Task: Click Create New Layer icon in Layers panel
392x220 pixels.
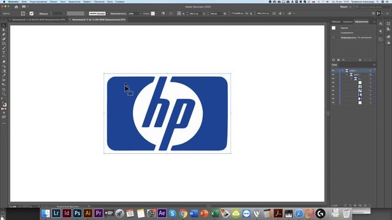Action: (365, 205)
